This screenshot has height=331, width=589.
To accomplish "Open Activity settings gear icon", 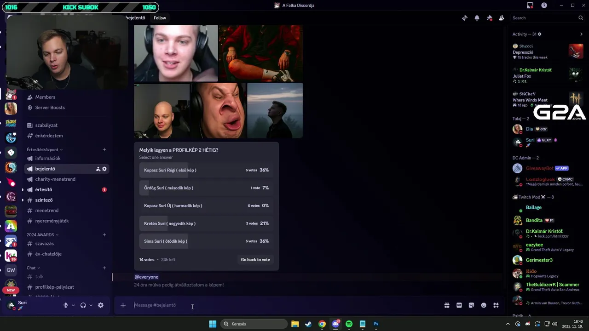I will coord(540,34).
